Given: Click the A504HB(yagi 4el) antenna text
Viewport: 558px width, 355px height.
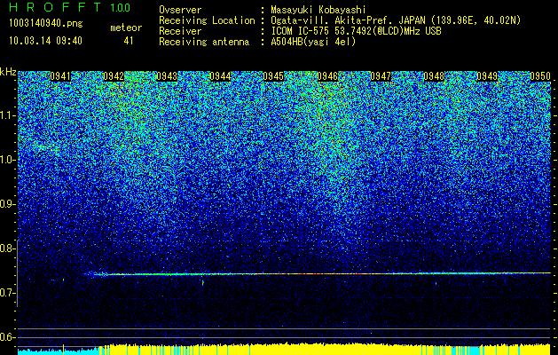Looking at the screenshot, I should click(x=313, y=42).
